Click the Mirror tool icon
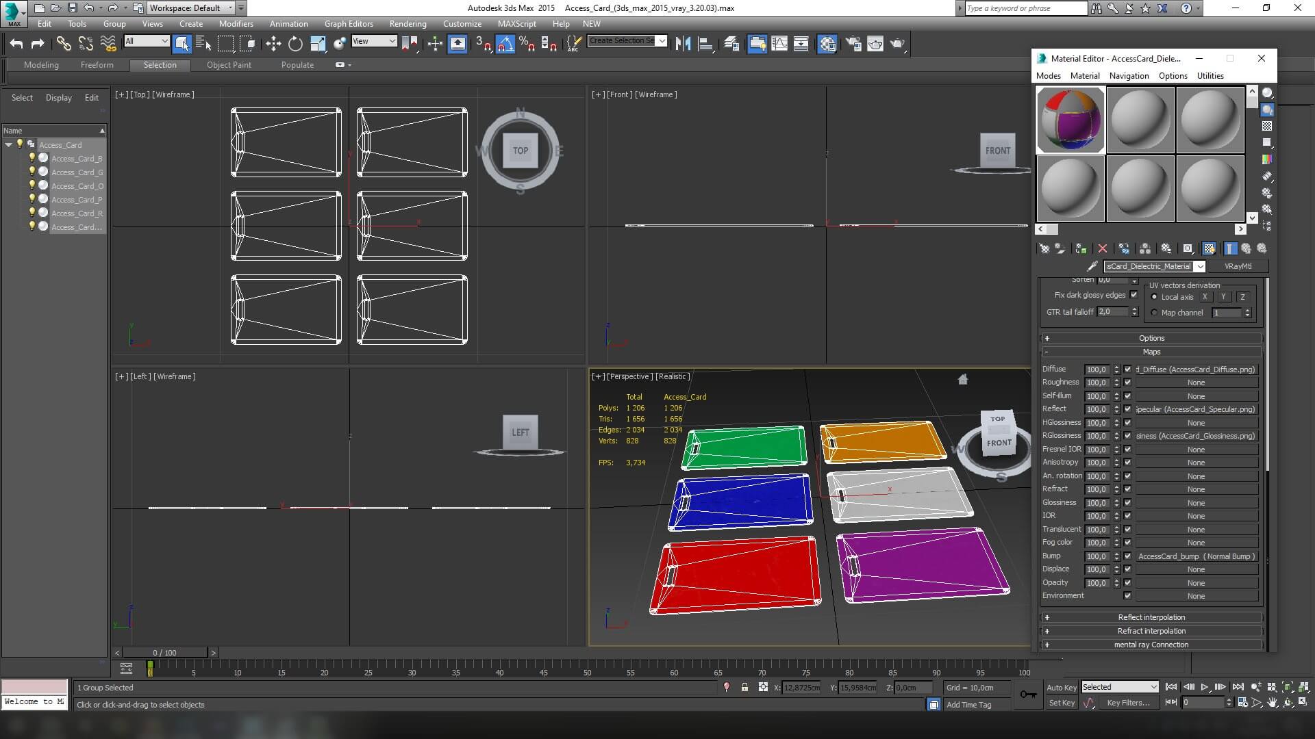 (x=683, y=44)
